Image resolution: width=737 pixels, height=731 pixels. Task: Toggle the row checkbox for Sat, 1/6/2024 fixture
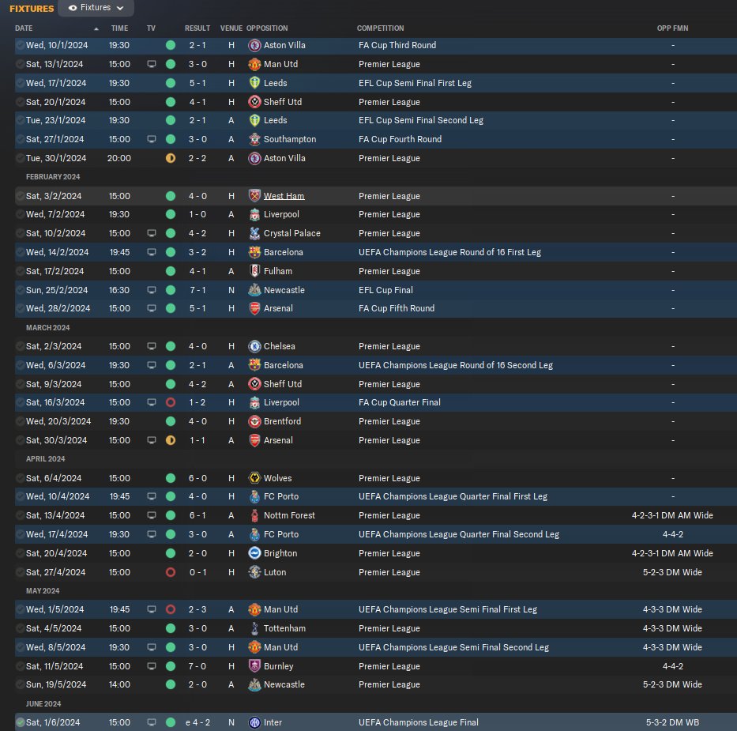pyautogui.click(x=21, y=722)
